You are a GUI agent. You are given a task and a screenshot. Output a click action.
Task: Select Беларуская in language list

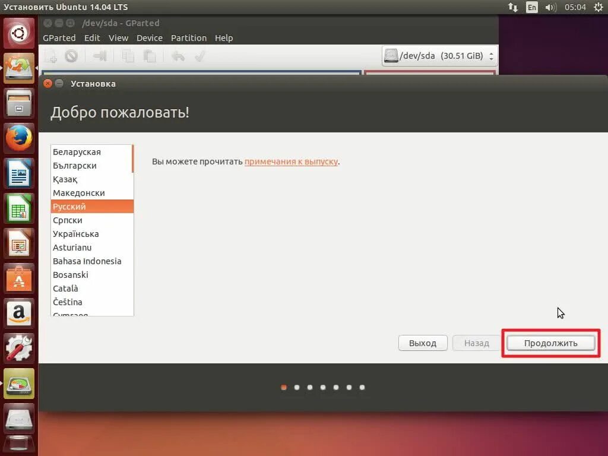pyautogui.click(x=91, y=152)
